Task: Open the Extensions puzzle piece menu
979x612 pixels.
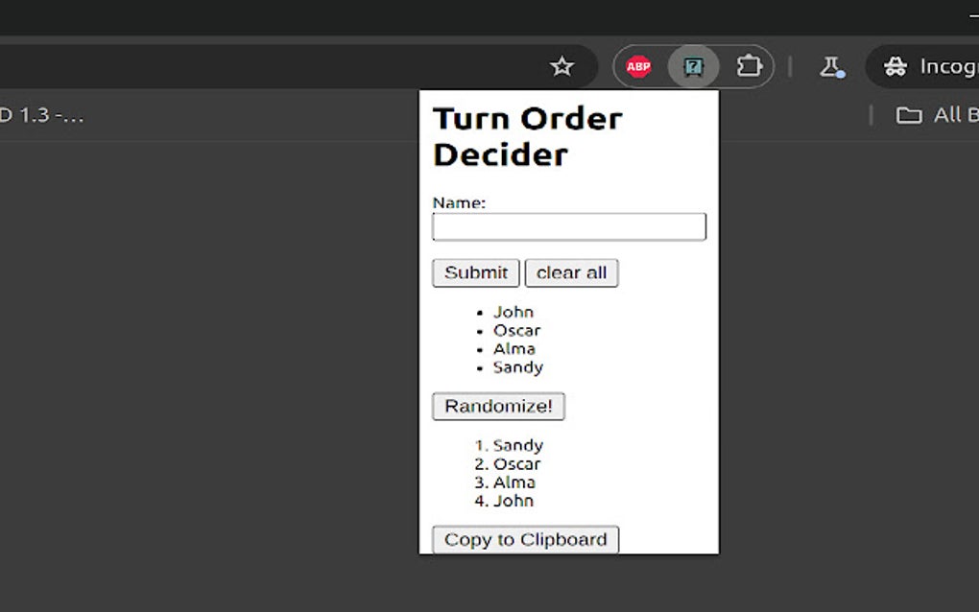Action: (x=749, y=66)
